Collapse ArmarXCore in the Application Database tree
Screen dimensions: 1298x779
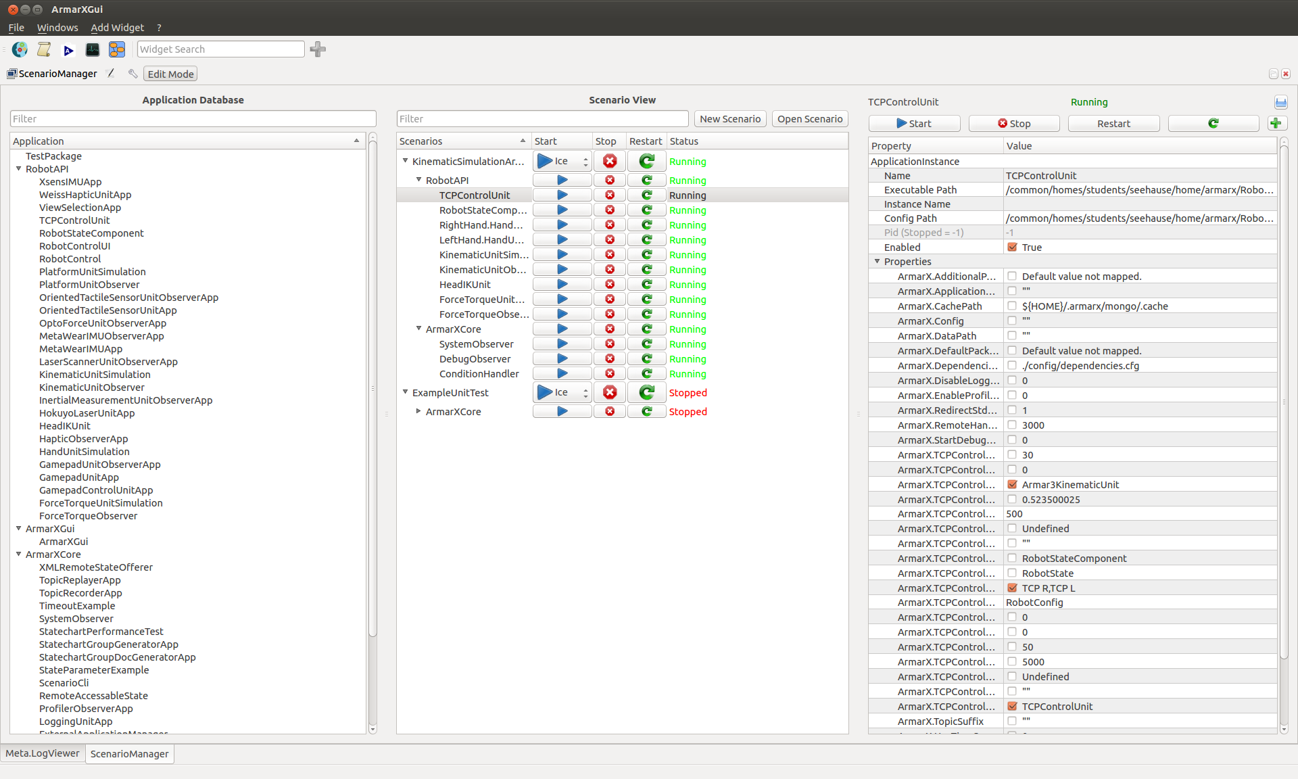[x=19, y=554]
